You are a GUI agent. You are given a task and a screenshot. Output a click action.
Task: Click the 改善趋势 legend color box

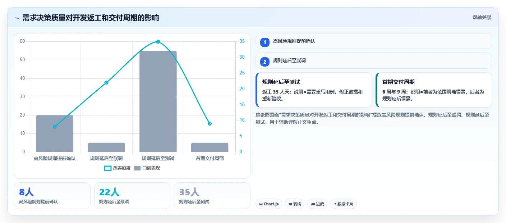(108, 168)
